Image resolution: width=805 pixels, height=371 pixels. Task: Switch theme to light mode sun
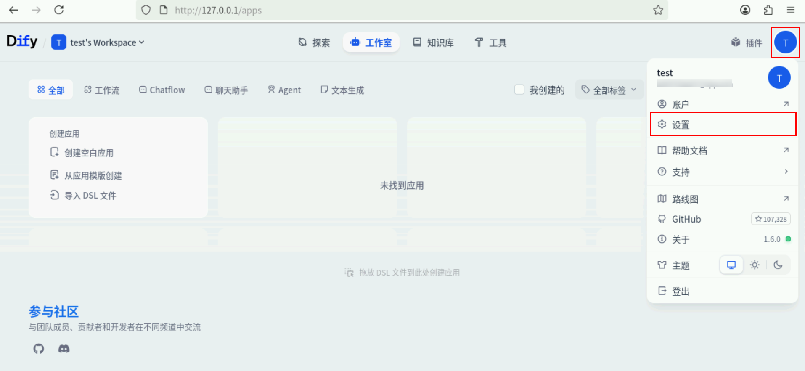[755, 265]
